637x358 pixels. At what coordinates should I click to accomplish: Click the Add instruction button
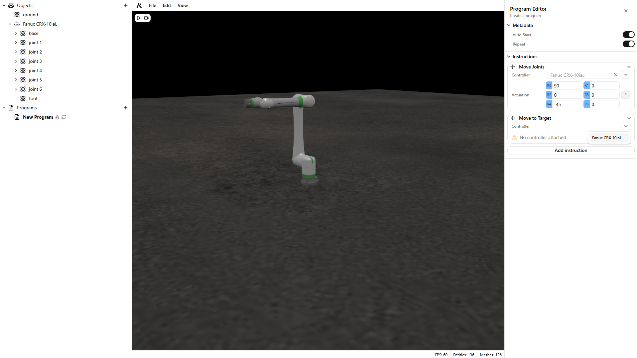click(571, 150)
